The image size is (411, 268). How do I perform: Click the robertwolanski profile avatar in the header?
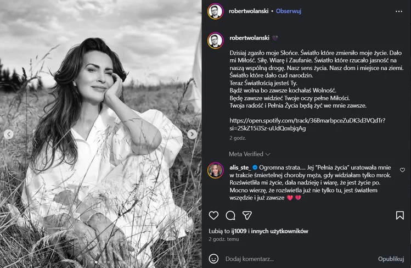coord(215,11)
